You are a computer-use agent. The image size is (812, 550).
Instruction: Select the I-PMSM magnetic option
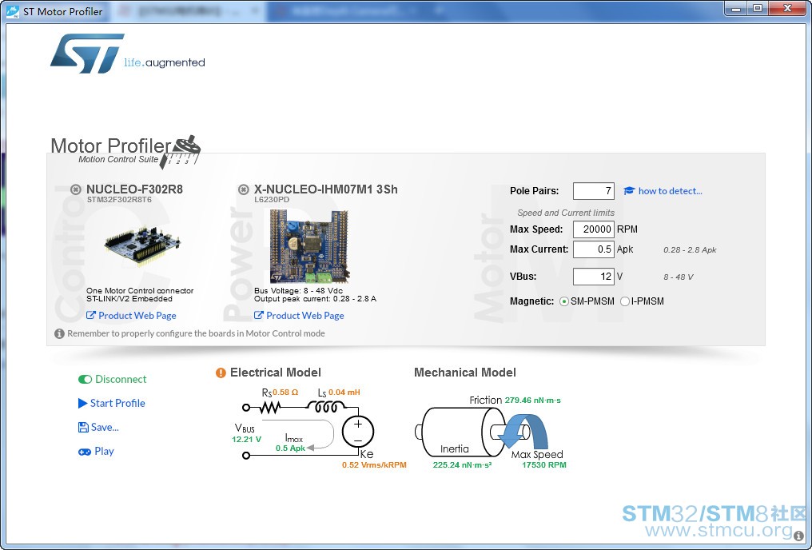[625, 301]
